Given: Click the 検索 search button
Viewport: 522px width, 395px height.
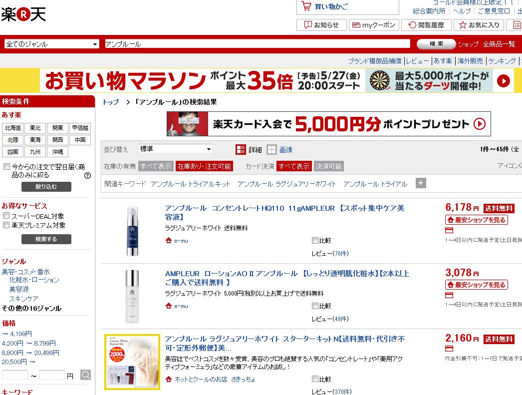Looking at the screenshot, I should pyautogui.click(x=436, y=44).
